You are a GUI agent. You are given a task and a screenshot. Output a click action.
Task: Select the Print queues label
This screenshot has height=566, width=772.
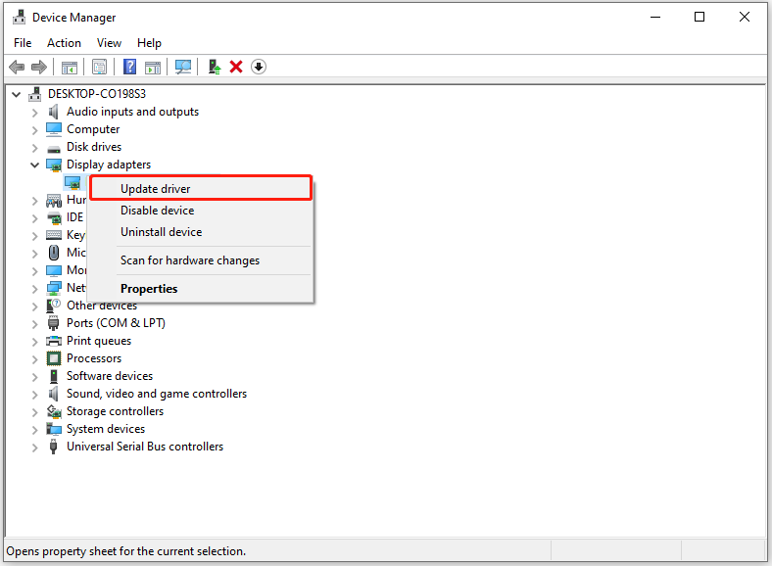pos(99,341)
